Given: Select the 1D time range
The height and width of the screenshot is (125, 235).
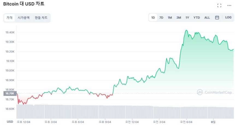Looking at the screenshot, I should coord(153,18).
